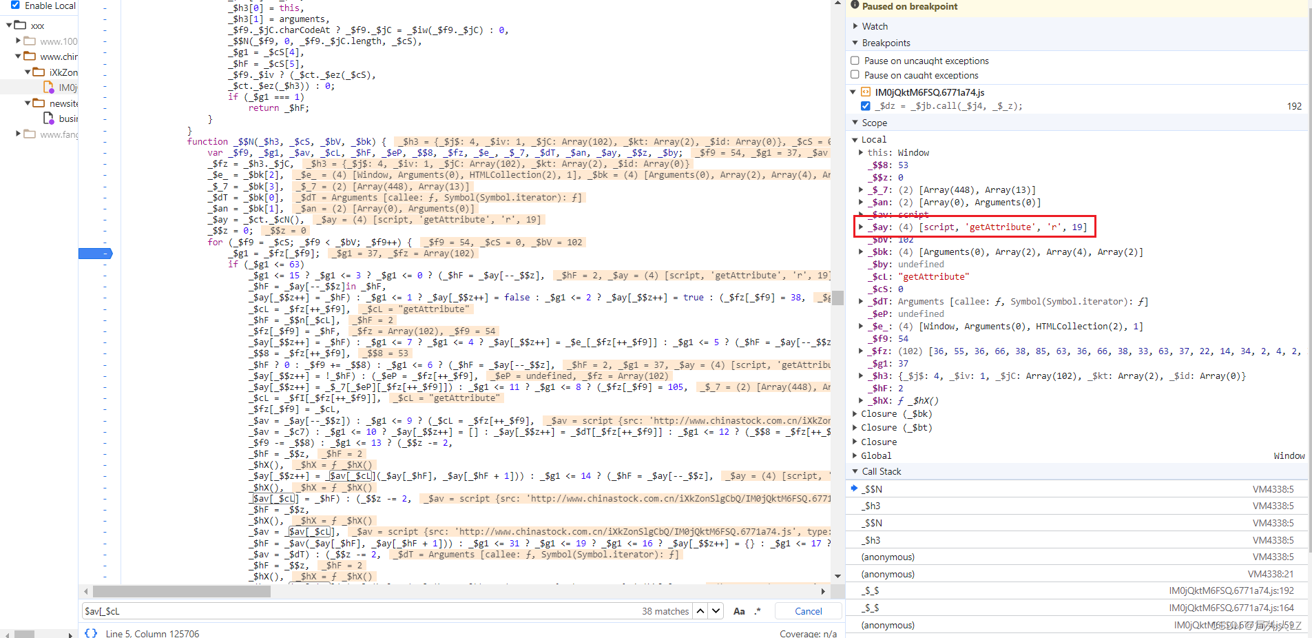Click scroll-down arrow of code editor
1312x638 pixels.
tap(837, 576)
